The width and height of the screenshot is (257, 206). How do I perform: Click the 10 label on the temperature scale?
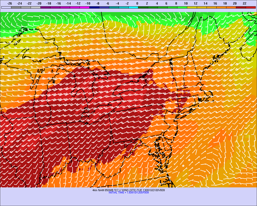click(186, 4)
